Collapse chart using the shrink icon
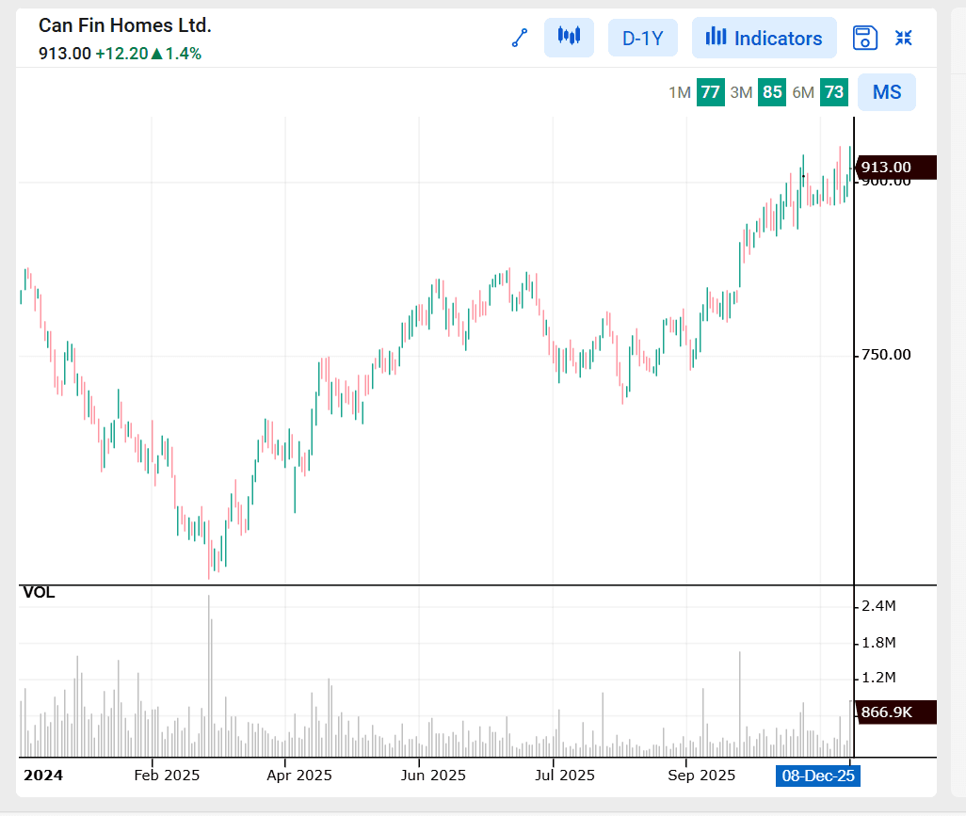This screenshot has width=966, height=816. (903, 39)
